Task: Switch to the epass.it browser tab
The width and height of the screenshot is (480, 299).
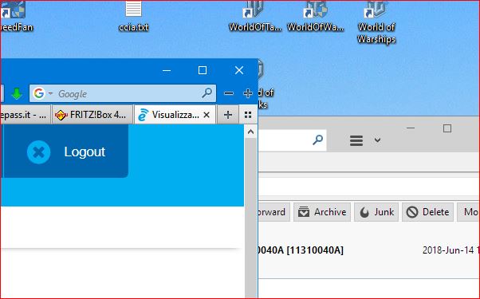Action: click(25, 115)
